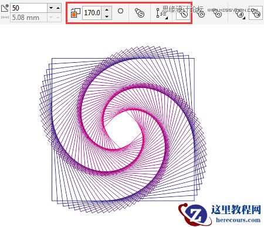
Task: Increase blend direction with the up spinner
Action: [107, 9]
